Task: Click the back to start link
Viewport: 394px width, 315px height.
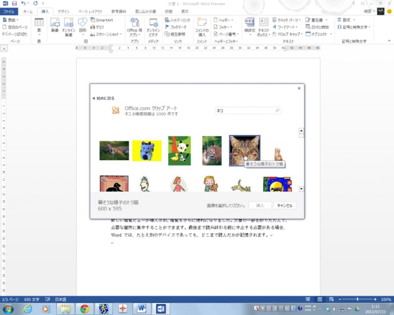Action: 103,98
